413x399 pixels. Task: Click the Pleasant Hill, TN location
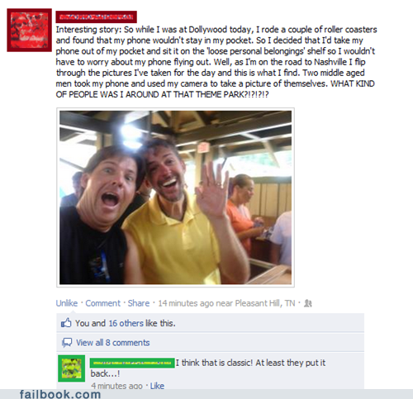click(265, 303)
